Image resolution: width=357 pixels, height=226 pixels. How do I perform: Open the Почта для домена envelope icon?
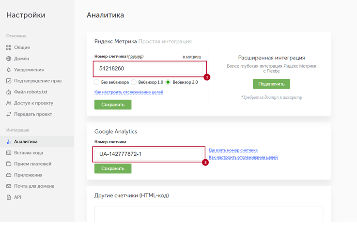click(9, 186)
